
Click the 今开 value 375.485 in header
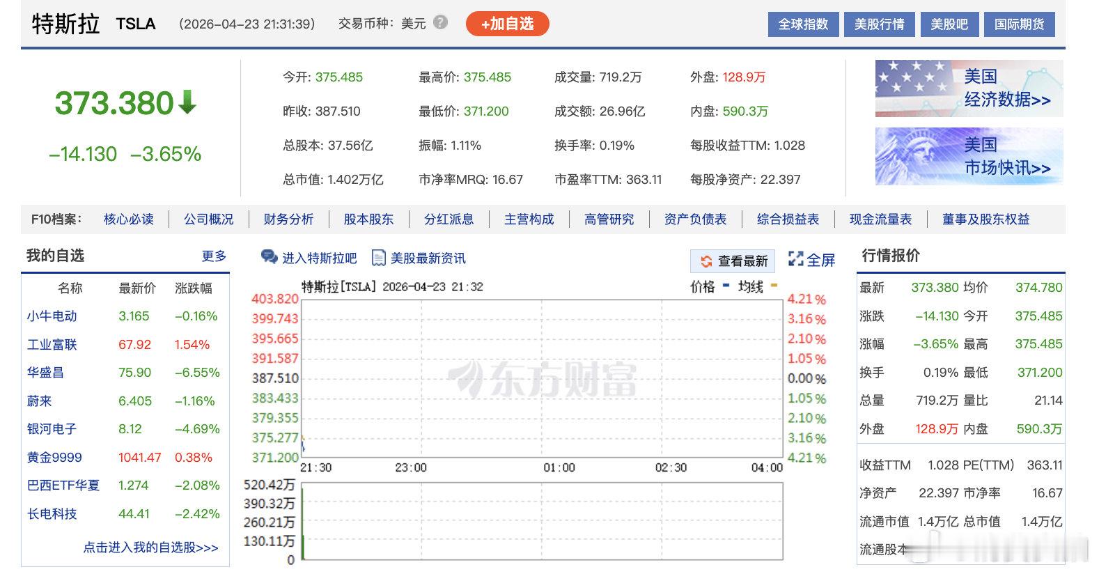[x=339, y=77]
